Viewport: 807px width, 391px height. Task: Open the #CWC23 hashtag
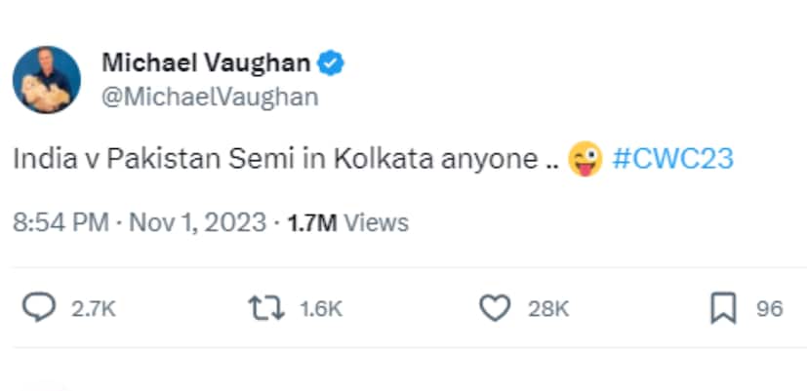pos(672,159)
